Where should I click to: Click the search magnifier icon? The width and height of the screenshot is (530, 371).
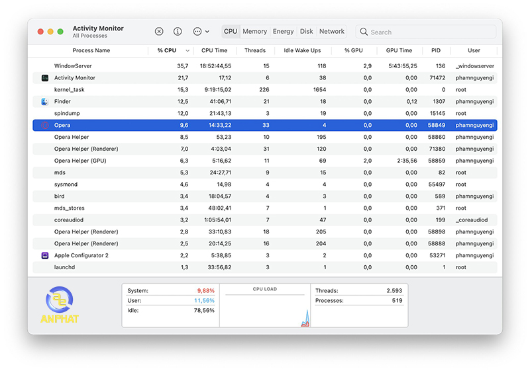pyautogui.click(x=363, y=32)
